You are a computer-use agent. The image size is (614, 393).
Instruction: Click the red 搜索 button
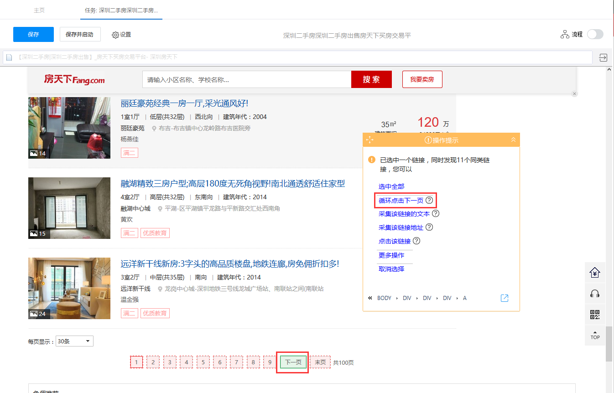[x=371, y=79]
